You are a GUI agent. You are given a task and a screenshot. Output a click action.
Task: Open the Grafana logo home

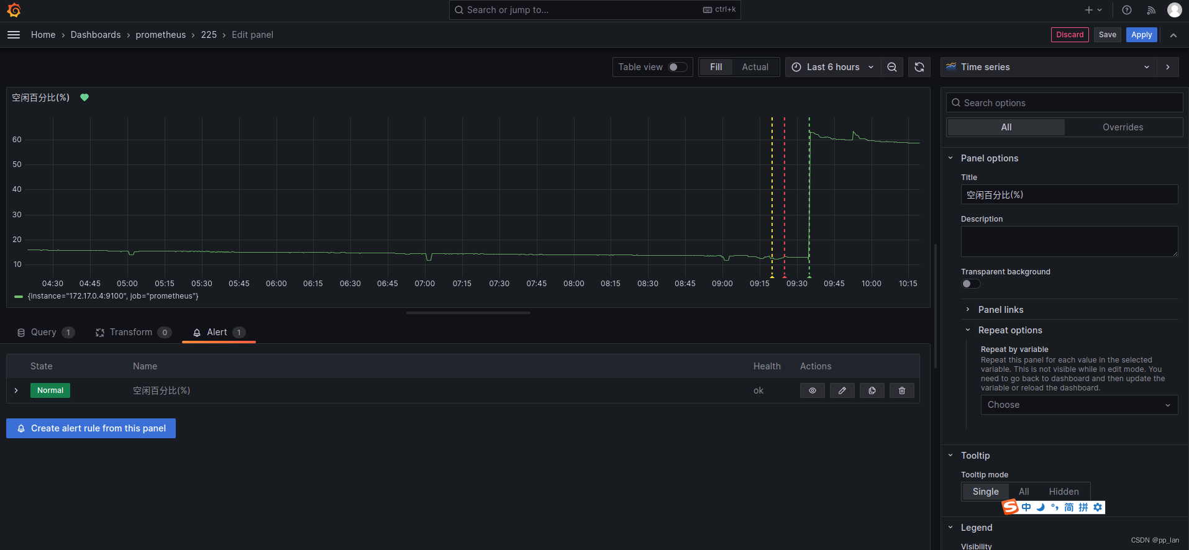click(14, 10)
